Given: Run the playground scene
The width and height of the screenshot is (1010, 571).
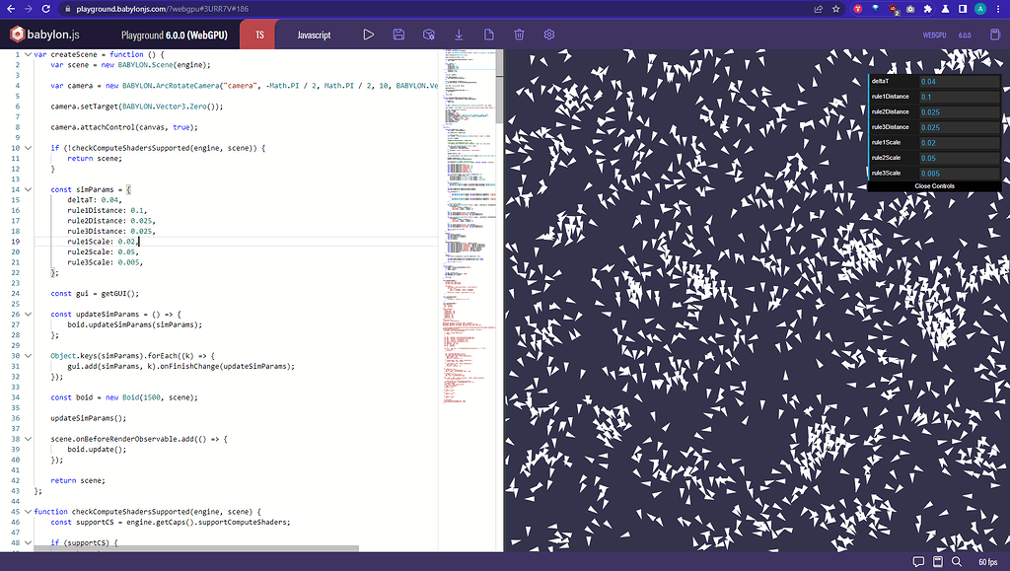Looking at the screenshot, I should pos(369,34).
